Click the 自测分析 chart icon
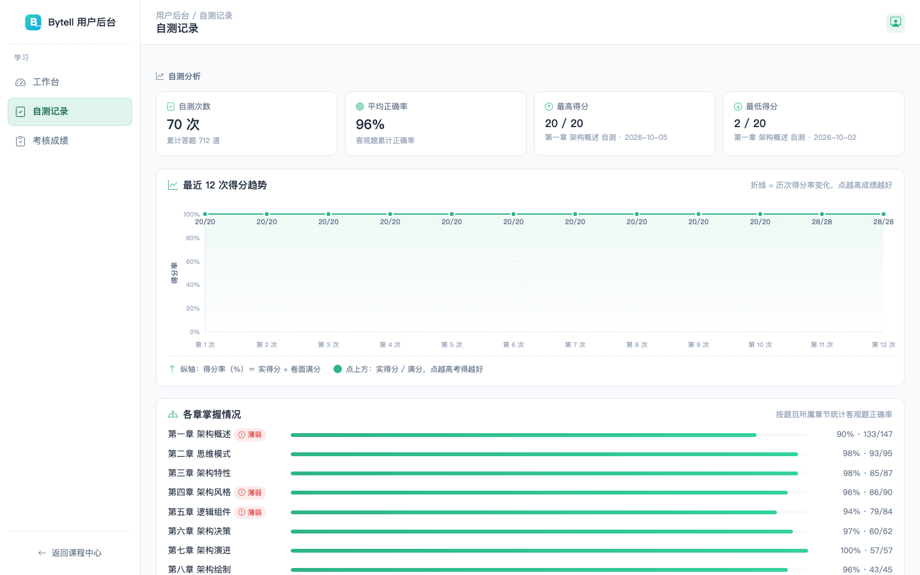The image size is (920, 575). tap(160, 76)
